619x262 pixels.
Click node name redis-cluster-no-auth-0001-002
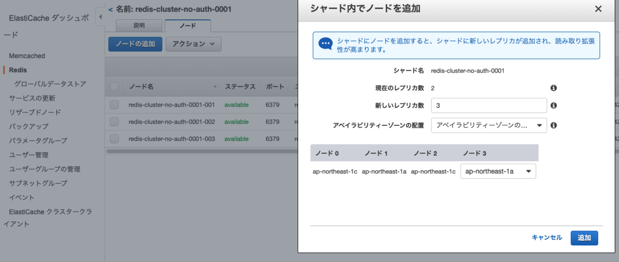tap(171, 122)
